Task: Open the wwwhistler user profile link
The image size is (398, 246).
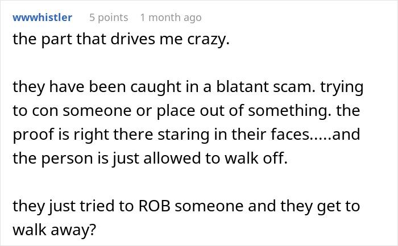Action: pos(43,18)
